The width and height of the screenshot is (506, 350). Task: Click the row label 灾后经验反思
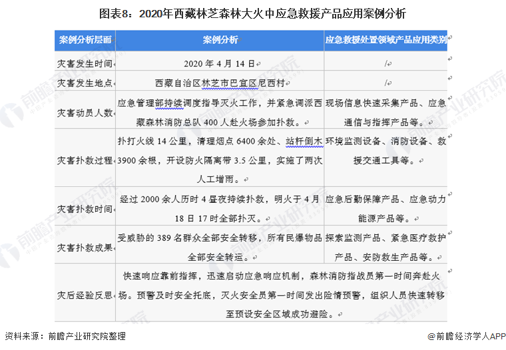tap(85, 295)
